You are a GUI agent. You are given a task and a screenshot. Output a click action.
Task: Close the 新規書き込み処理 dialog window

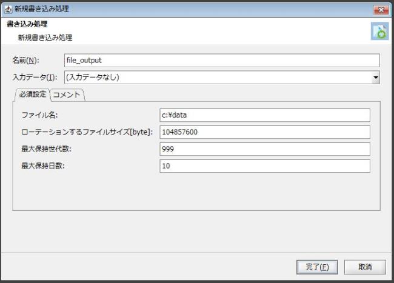380,9
